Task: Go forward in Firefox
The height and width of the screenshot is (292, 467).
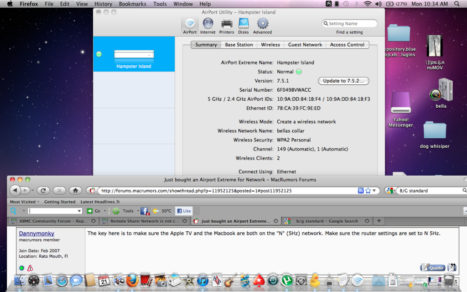Action: pos(26,190)
